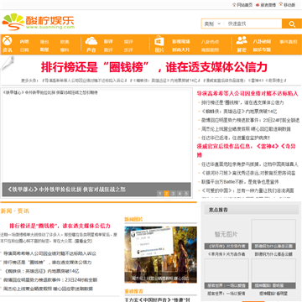This screenshot has height=302, width=302.
Task: Open red 导演高希希 headline in right list
Action: [247, 94]
